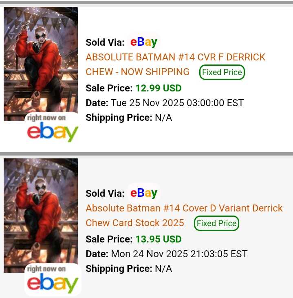
Task: Open the 'ABSOLUTE BATMAN #14 CVR F DERRICK CHEW' listing link
Action: [175, 57]
